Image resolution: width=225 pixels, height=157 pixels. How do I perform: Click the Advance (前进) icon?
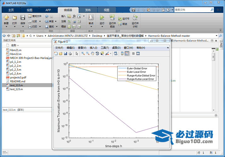[x=120, y=24]
